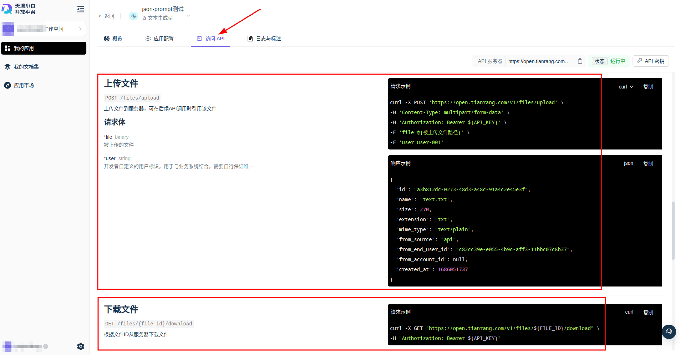Click the API server URL text

[539, 61]
